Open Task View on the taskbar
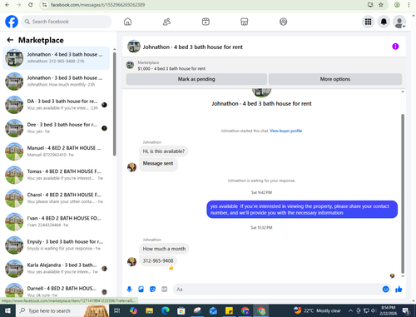 coord(117,310)
